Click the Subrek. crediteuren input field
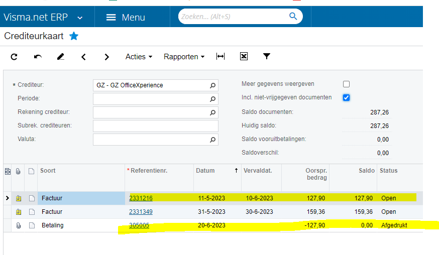Image resolution: width=439 pixels, height=255 pixels. click(156, 126)
